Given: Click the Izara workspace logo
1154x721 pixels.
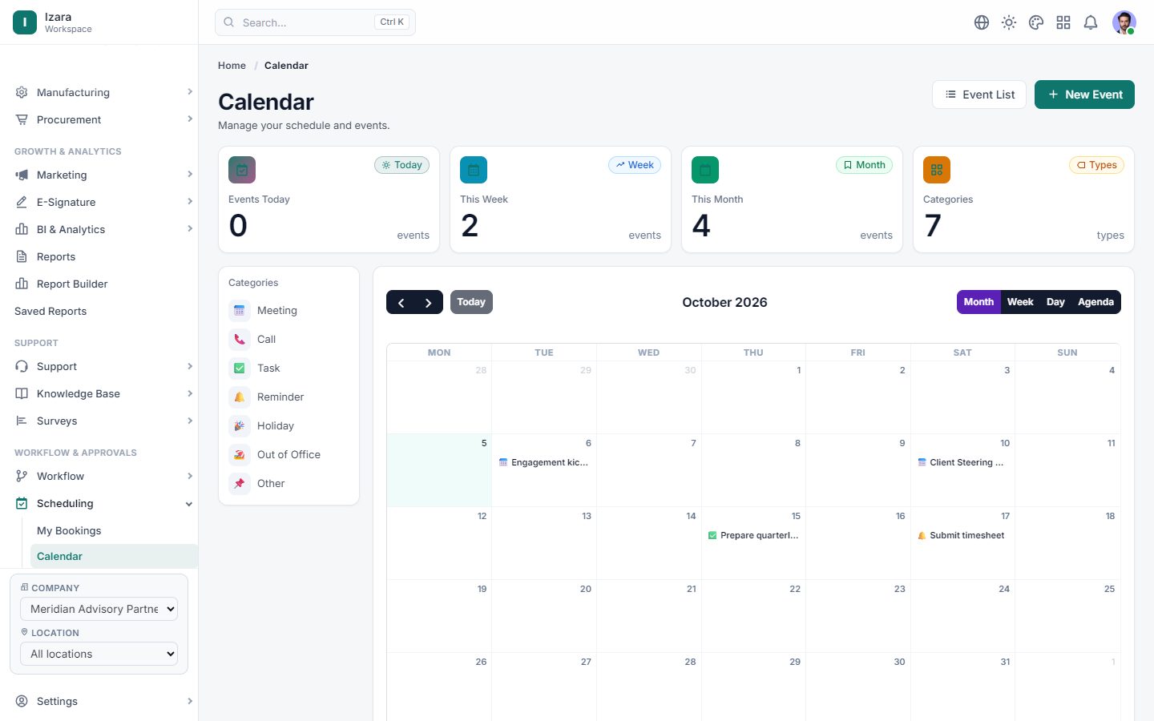Looking at the screenshot, I should point(25,22).
